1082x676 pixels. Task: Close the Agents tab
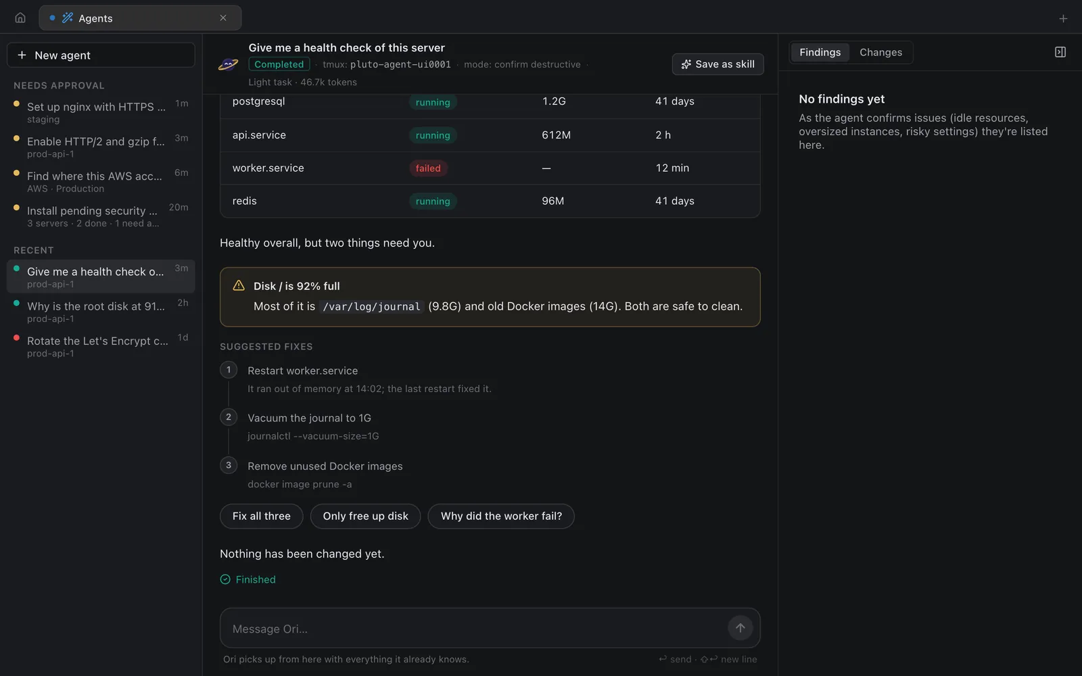pyautogui.click(x=223, y=18)
